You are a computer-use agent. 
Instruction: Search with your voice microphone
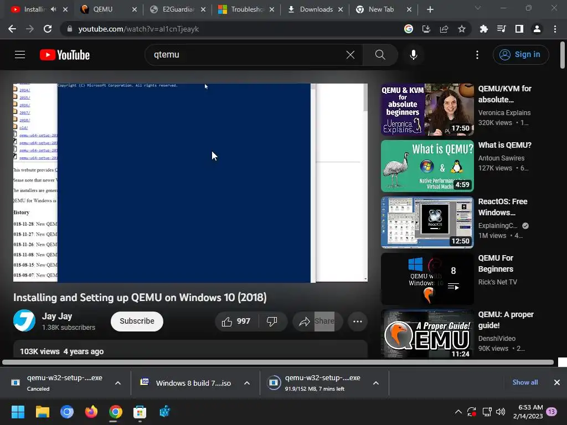[x=414, y=55]
